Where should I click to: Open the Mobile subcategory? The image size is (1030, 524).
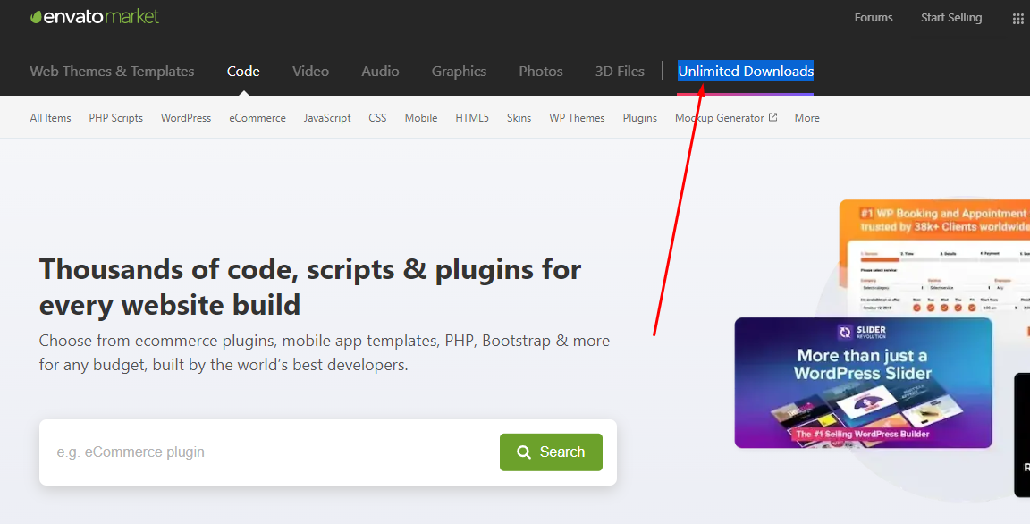[421, 118]
